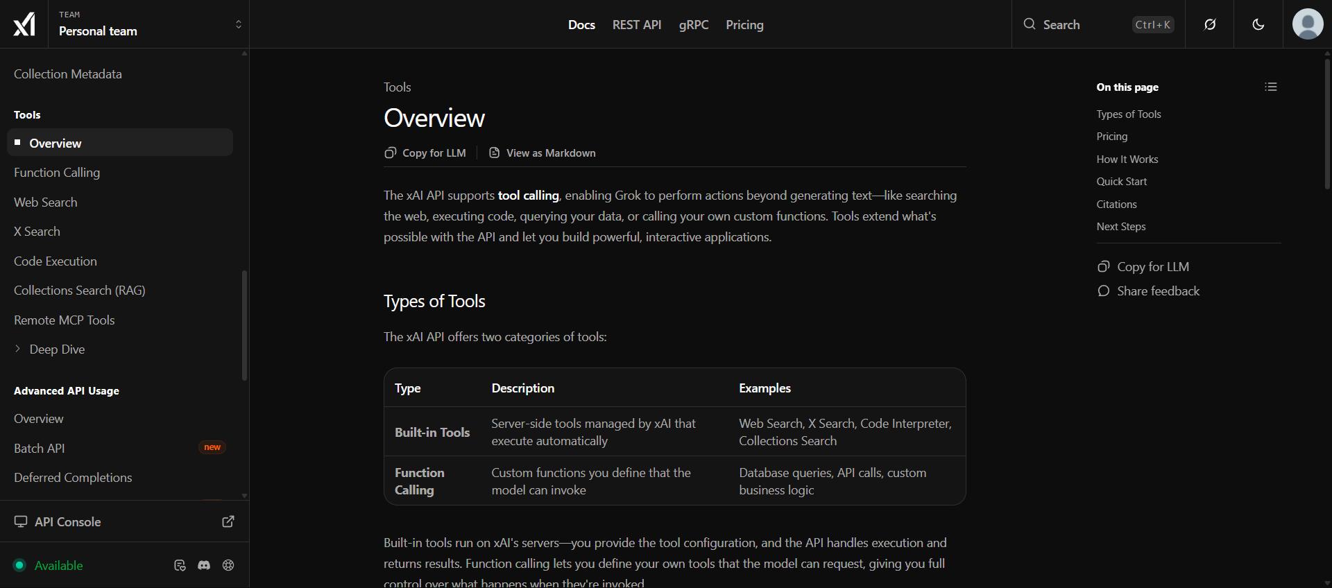Toggle the On this page list icon
Screen dimensions: 1332x588
1271,87
